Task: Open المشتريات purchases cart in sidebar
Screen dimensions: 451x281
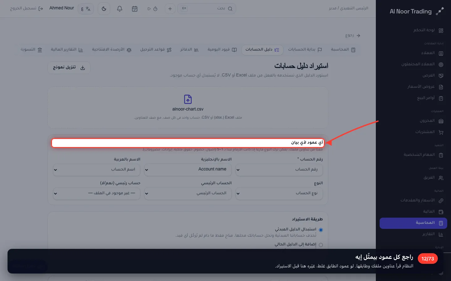Action: click(413, 132)
